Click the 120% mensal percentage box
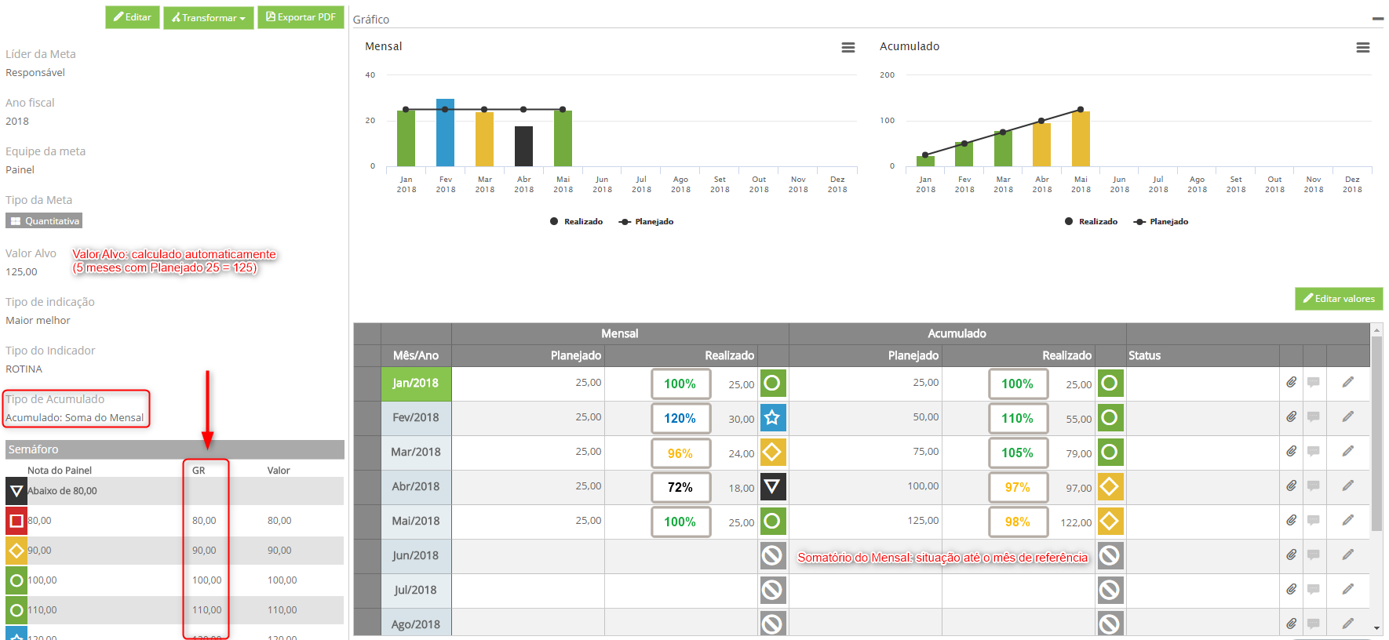The width and height of the screenshot is (1389, 640). point(681,418)
